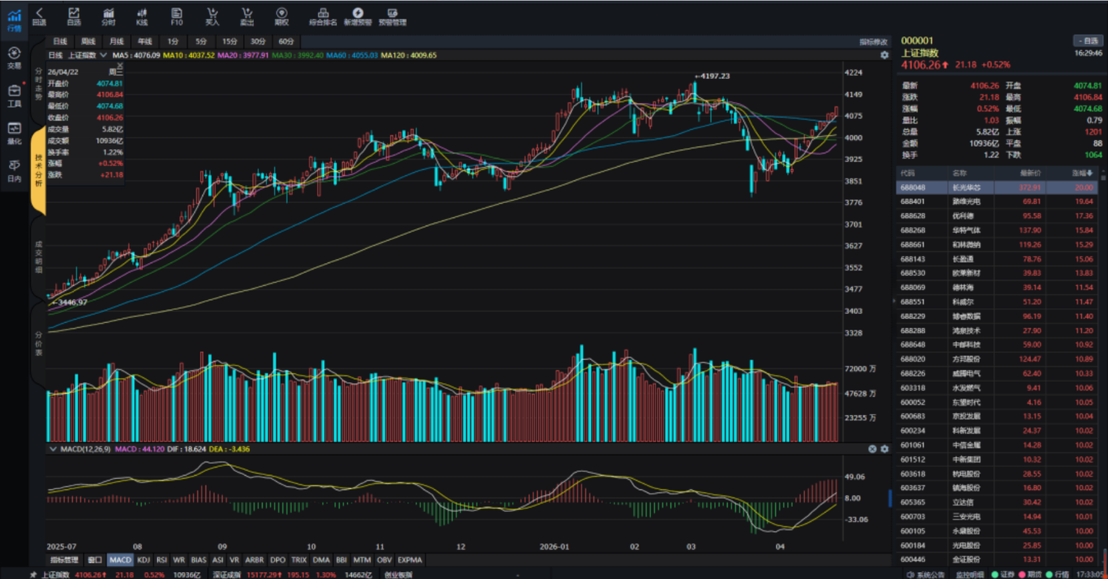Toggle the EXPMA indicator

tap(409, 560)
